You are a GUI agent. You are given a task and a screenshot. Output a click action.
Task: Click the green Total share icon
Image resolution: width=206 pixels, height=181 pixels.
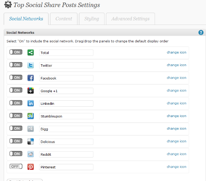(x=30, y=52)
